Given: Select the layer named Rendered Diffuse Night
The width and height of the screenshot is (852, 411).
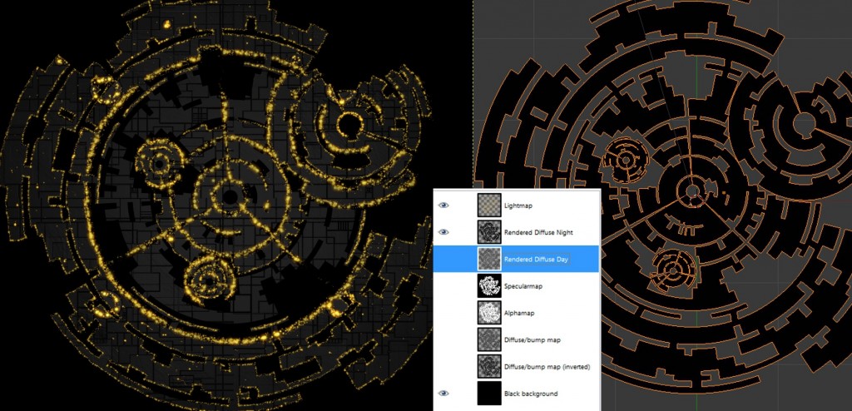Looking at the screenshot, I should (538, 233).
